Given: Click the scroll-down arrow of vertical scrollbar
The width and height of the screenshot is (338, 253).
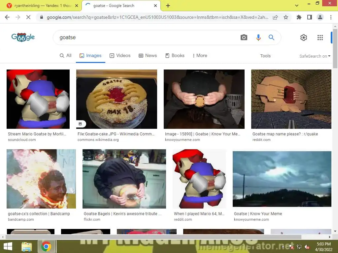Looking at the screenshot, I should point(335,232).
